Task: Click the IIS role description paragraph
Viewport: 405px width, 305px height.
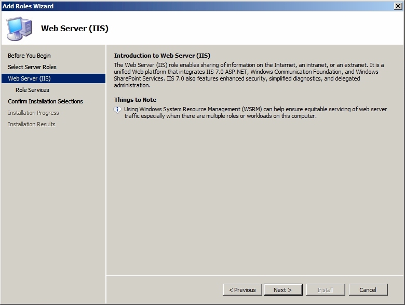Action: coord(249,75)
